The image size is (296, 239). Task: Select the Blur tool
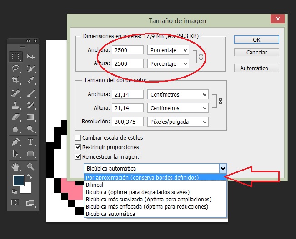point(15,129)
